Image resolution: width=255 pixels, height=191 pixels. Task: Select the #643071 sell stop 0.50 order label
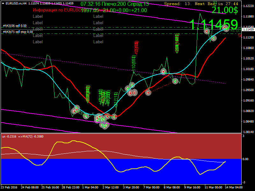(18, 32)
